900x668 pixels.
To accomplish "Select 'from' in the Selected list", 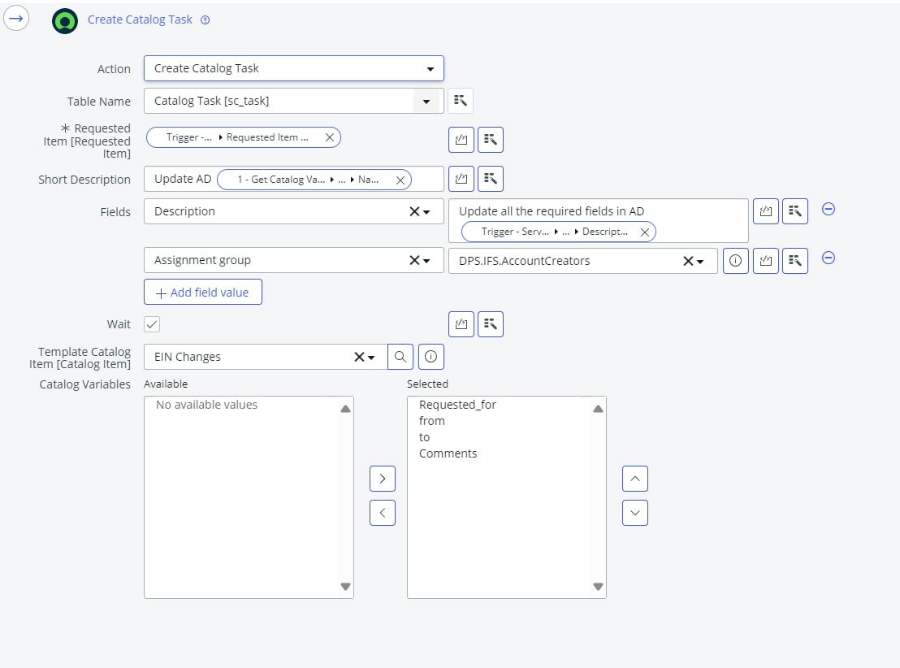I will [x=431, y=420].
